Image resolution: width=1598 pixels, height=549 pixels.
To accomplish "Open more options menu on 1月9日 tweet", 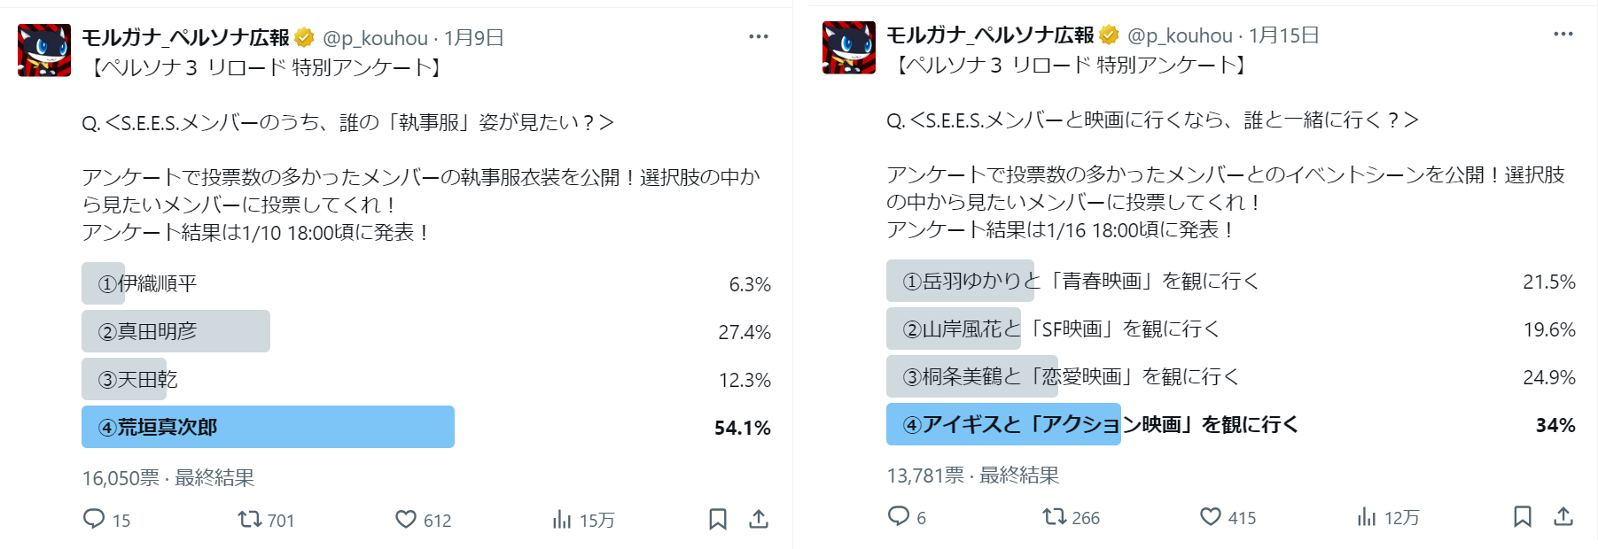I will click(759, 36).
